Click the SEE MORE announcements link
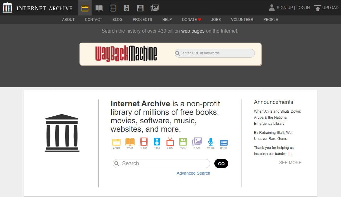 click(x=290, y=163)
